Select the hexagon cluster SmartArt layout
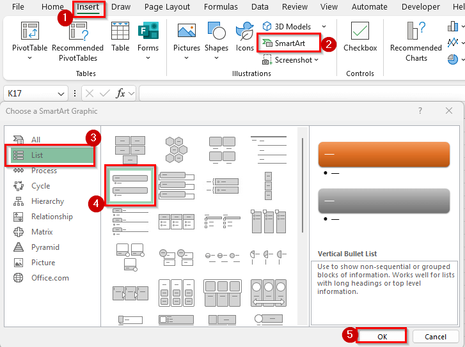This screenshot has height=347, width=465. tap(176, 150)
